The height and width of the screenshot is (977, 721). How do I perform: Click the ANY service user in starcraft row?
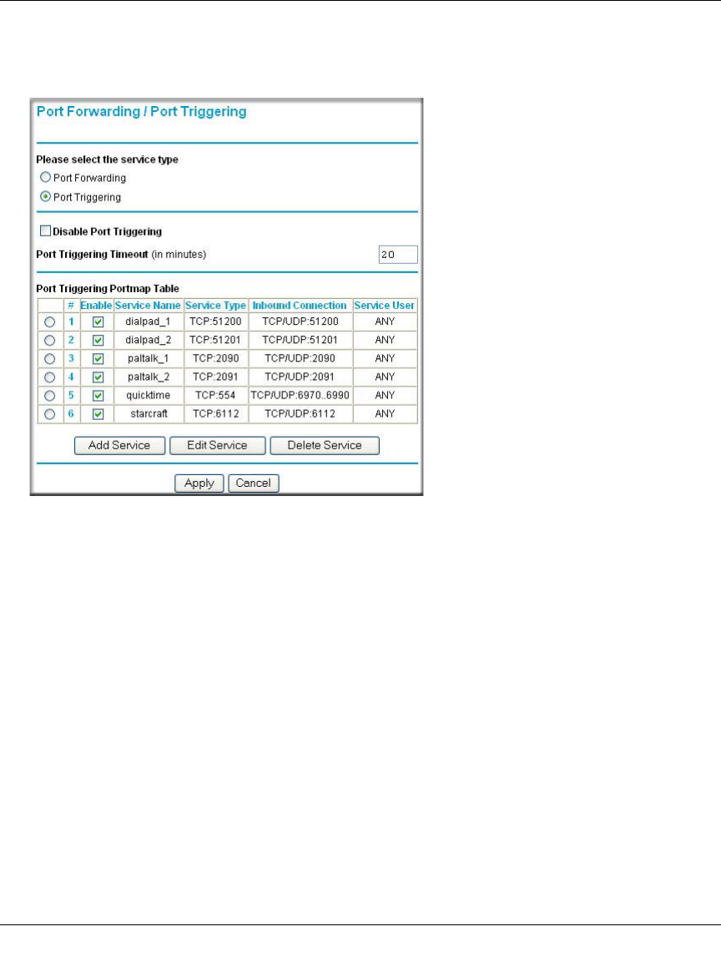[x=385, y=413]
